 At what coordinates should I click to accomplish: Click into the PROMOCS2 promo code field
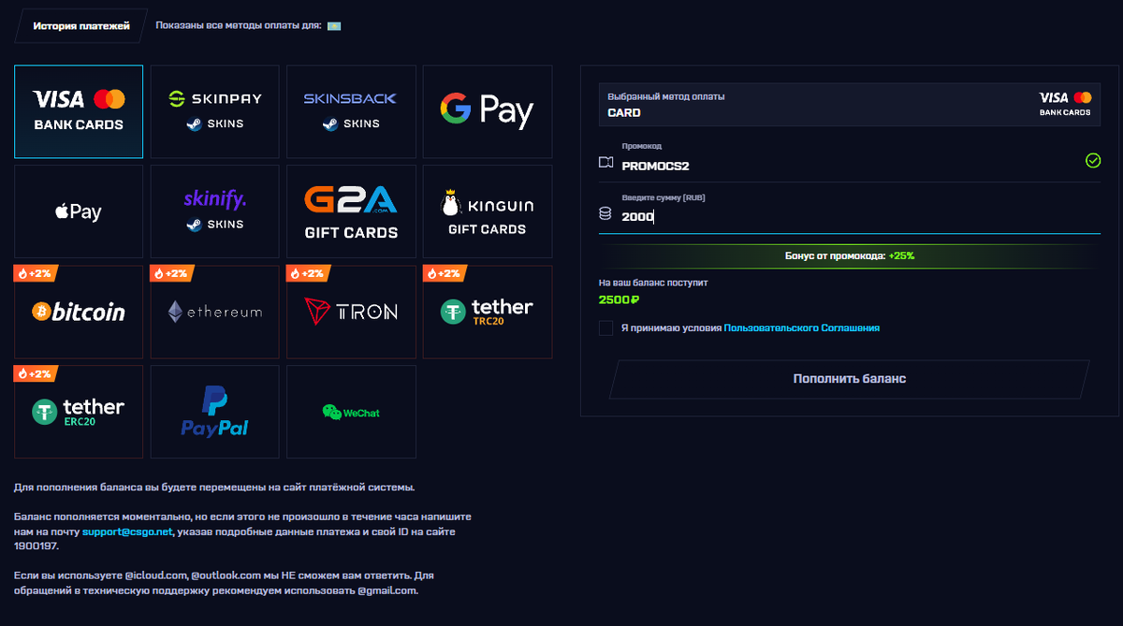click(850, 160)
